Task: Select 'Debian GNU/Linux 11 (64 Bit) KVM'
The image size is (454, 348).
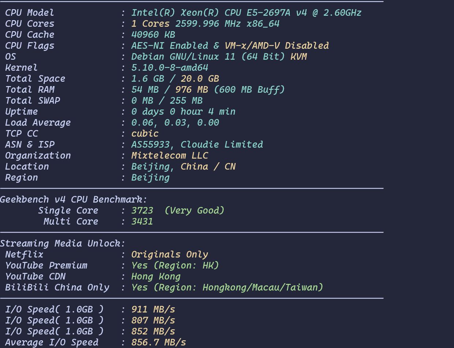Action: 219,57
